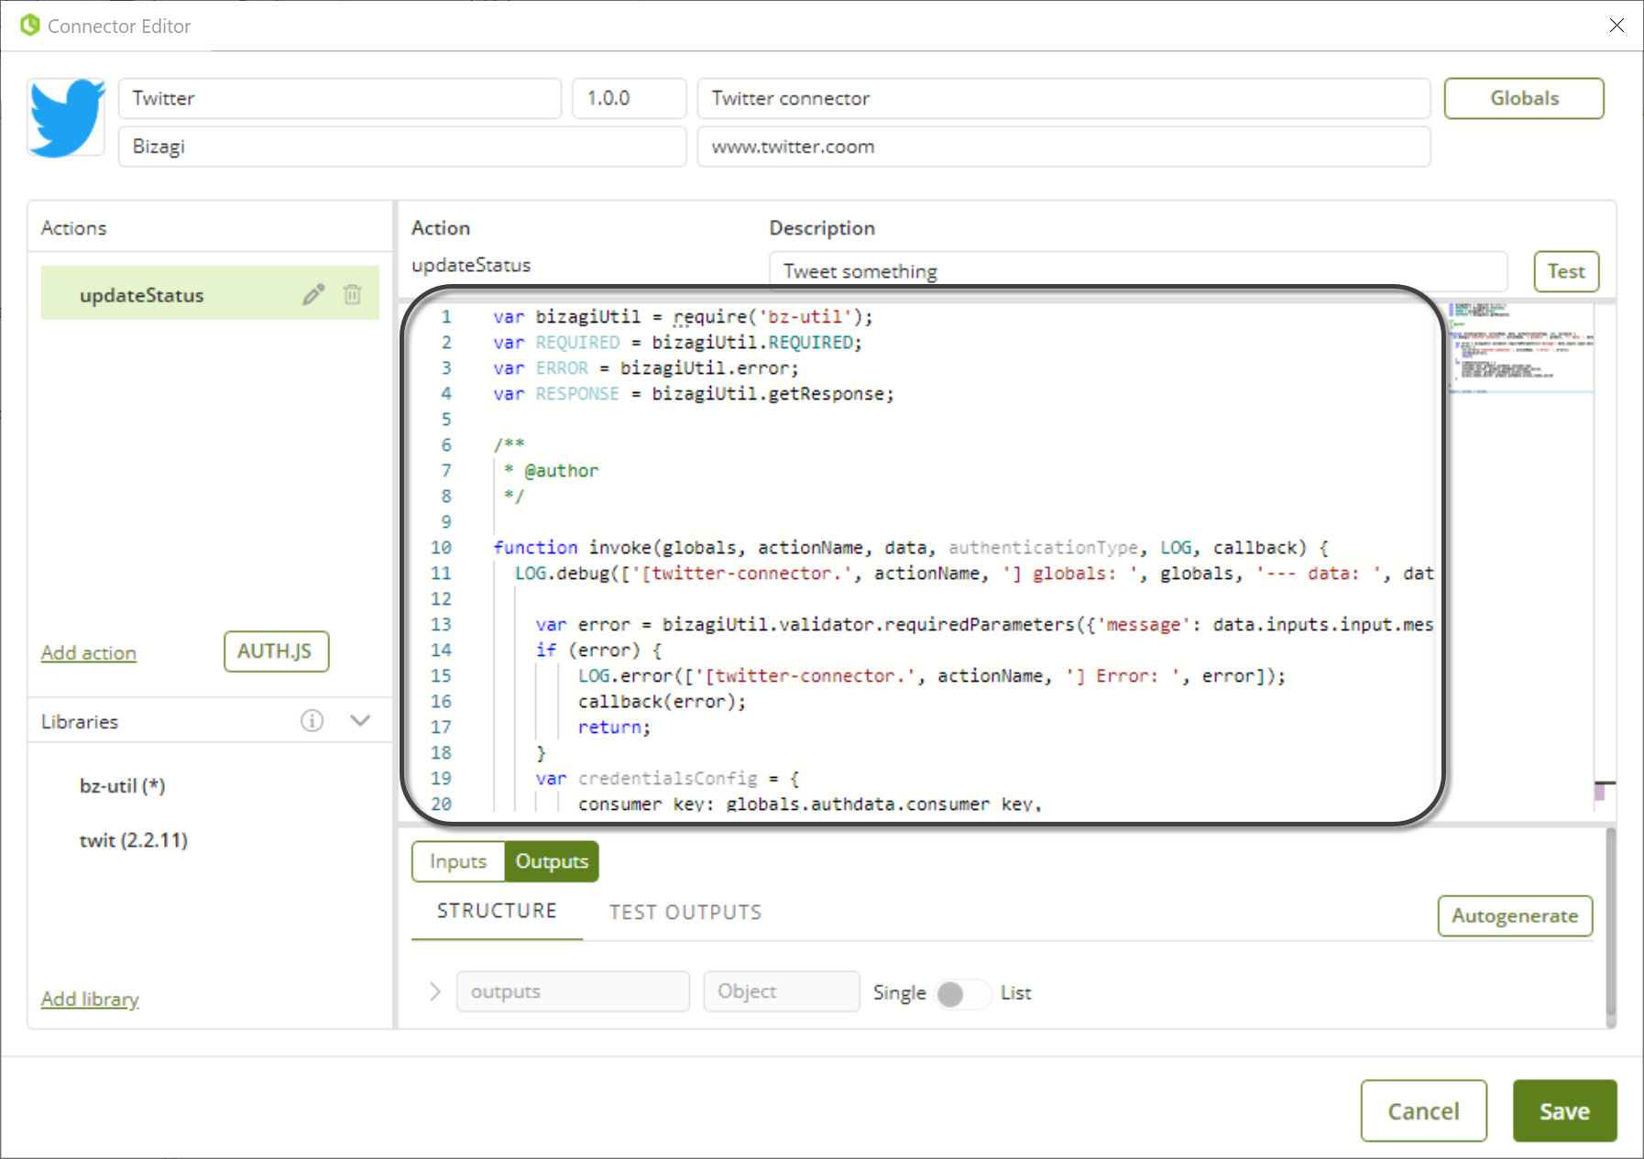
Task: Select the twit (2.2.11) library
Action: coord(134,840)
